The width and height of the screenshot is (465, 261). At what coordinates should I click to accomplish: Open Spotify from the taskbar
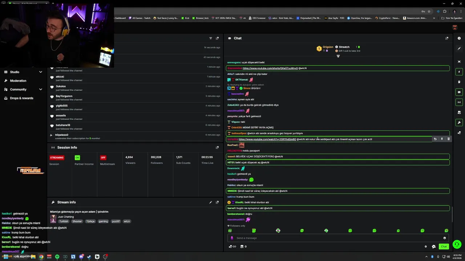(x=57, y=257)
